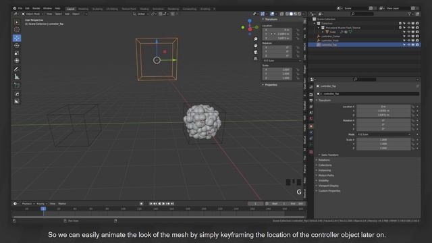The image size is (432, 243).
Task: Switch perspective/orthographic grid icon
Action: pos(255,59)
